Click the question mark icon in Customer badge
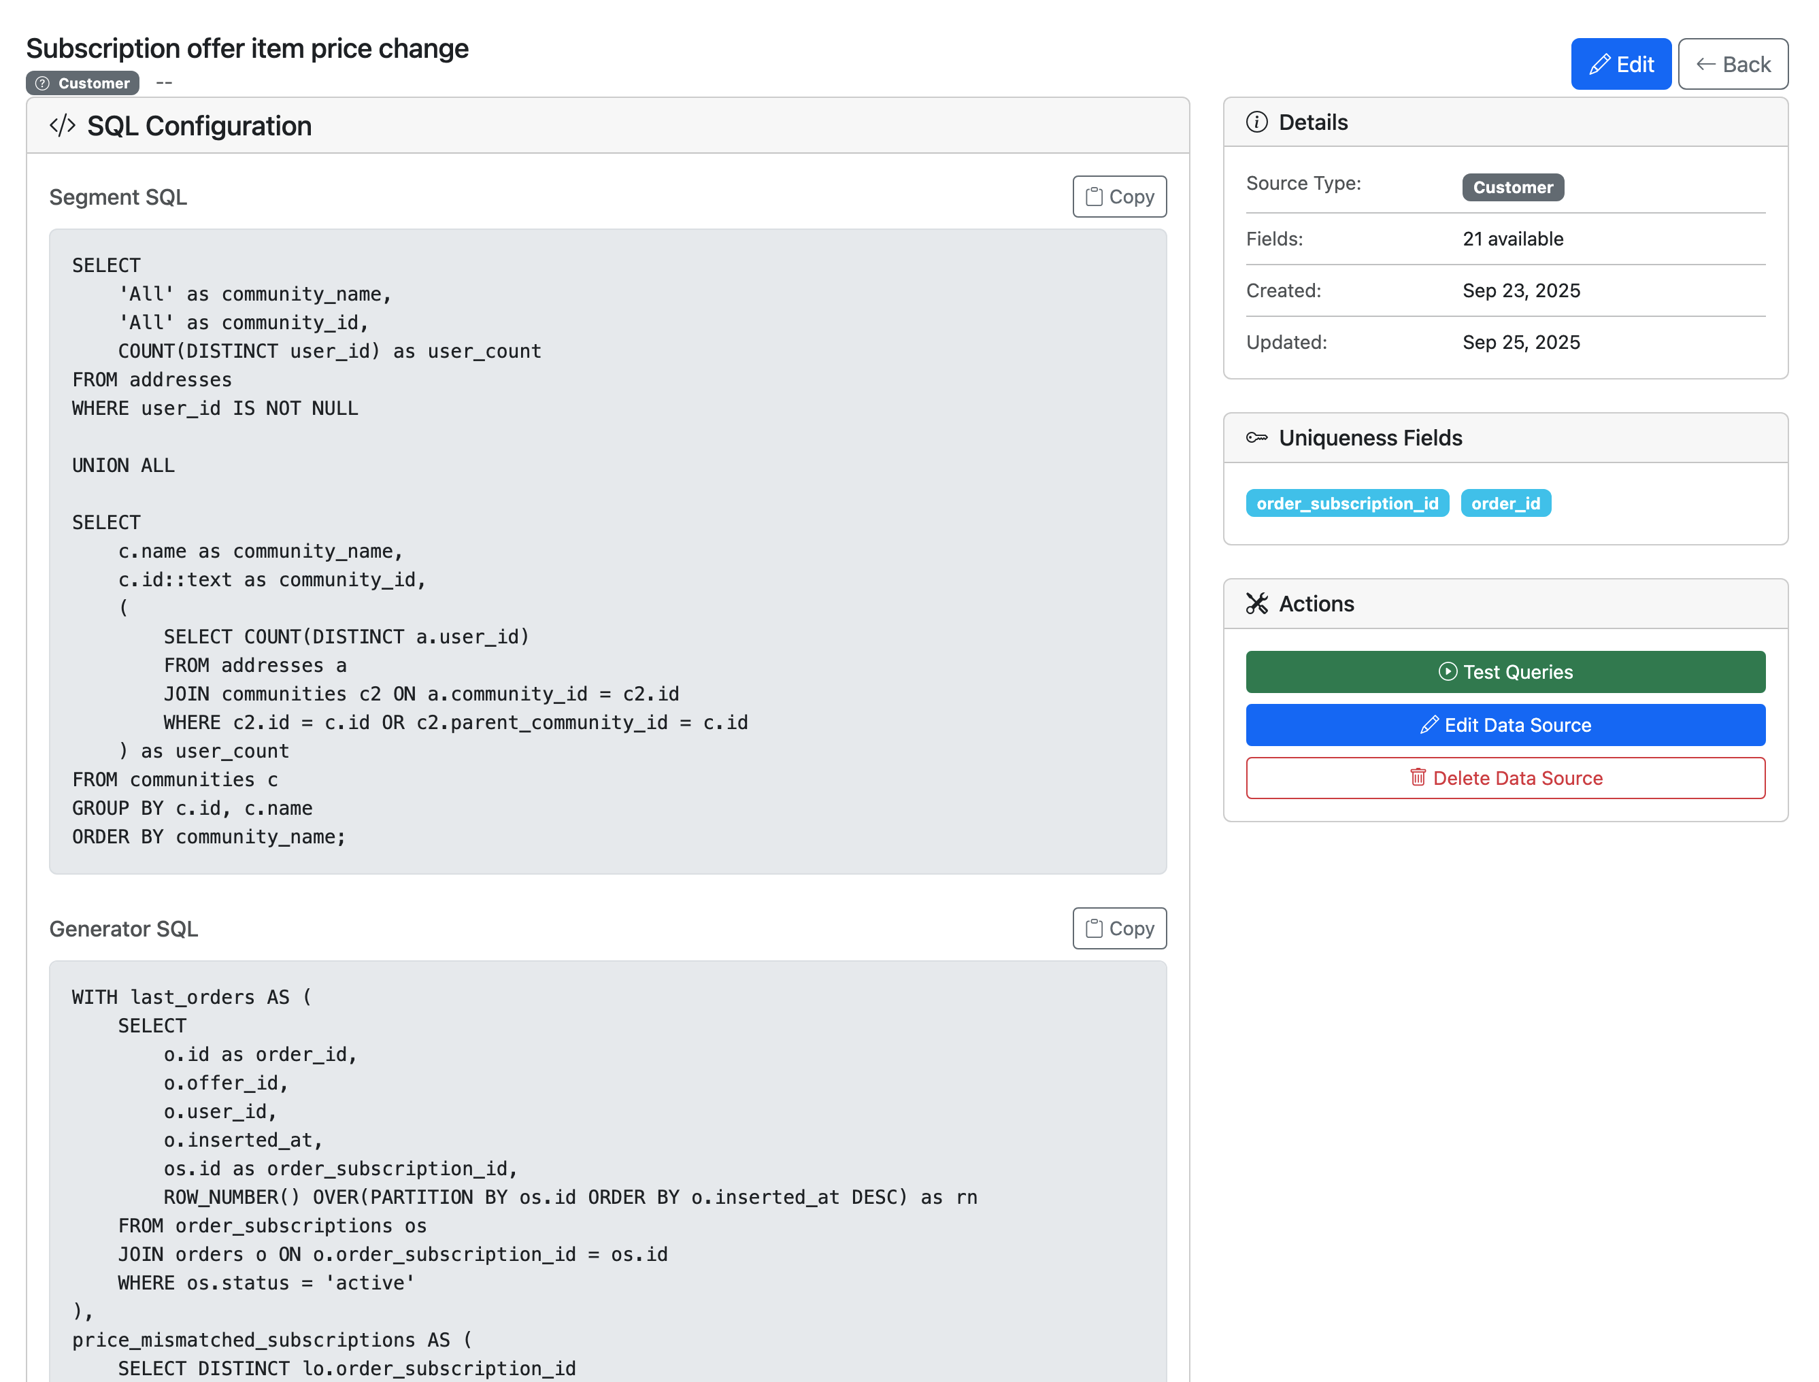The width and height of the screenshot is (1819, 1382). [43, 83]
